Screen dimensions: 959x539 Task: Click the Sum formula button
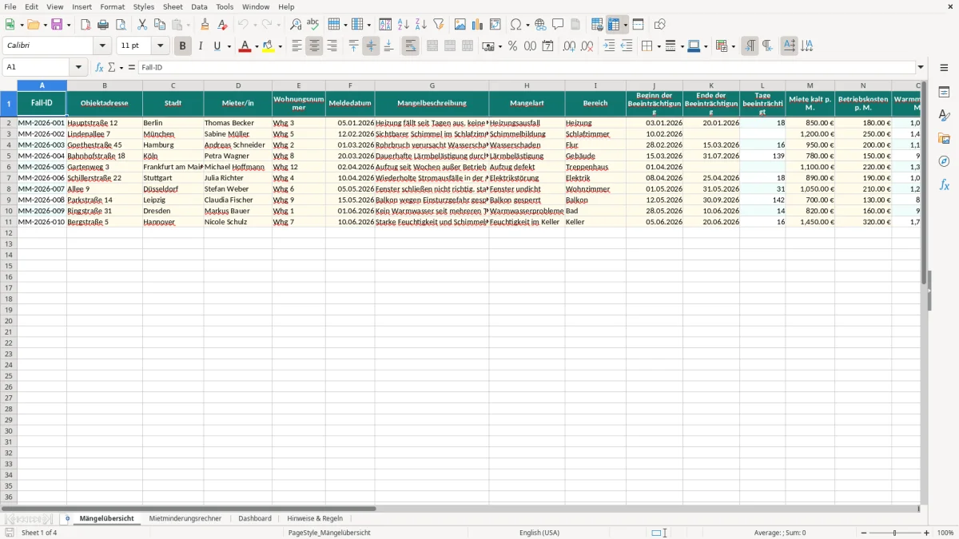pyautogui.click(x=111, y=68)
